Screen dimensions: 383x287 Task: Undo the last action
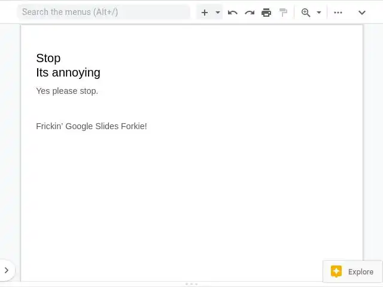[233, 13]
